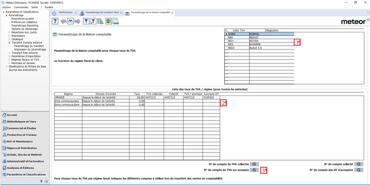Expand Transfert Paie externe node

pos(9,53)
